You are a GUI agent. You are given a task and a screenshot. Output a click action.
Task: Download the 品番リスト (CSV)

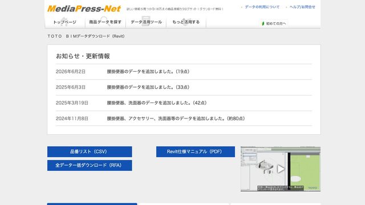click(x=90, y=151)
